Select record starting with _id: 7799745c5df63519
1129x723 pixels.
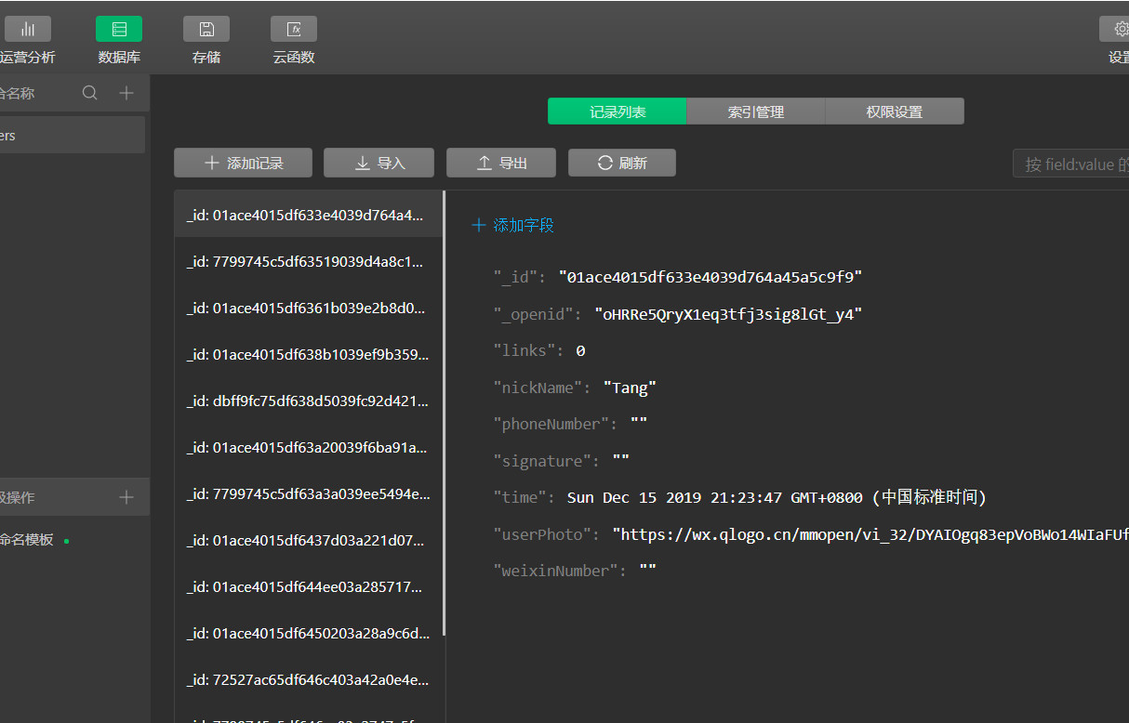307,262
